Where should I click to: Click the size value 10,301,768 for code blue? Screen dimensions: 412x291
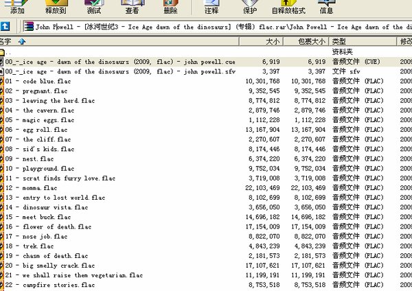tap(262, 81)
